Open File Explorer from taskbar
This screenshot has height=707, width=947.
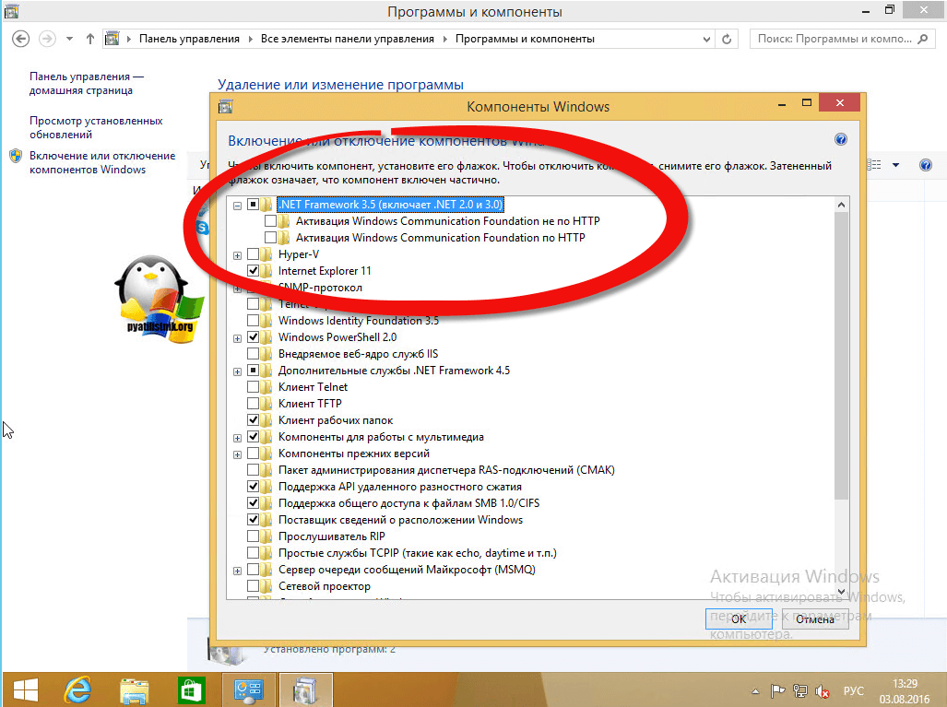pyautogui.click(x=134, y=689)
